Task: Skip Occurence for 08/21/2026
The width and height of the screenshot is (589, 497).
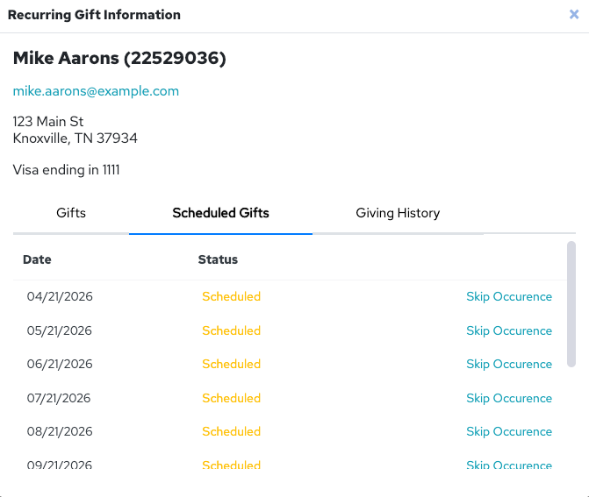Action: click(x=509, y=432)
